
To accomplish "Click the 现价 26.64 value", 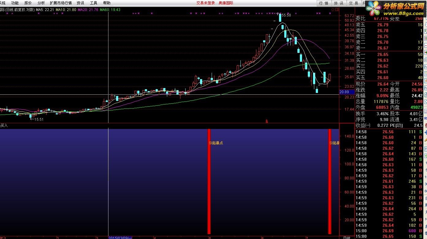I will coord(383,84).
